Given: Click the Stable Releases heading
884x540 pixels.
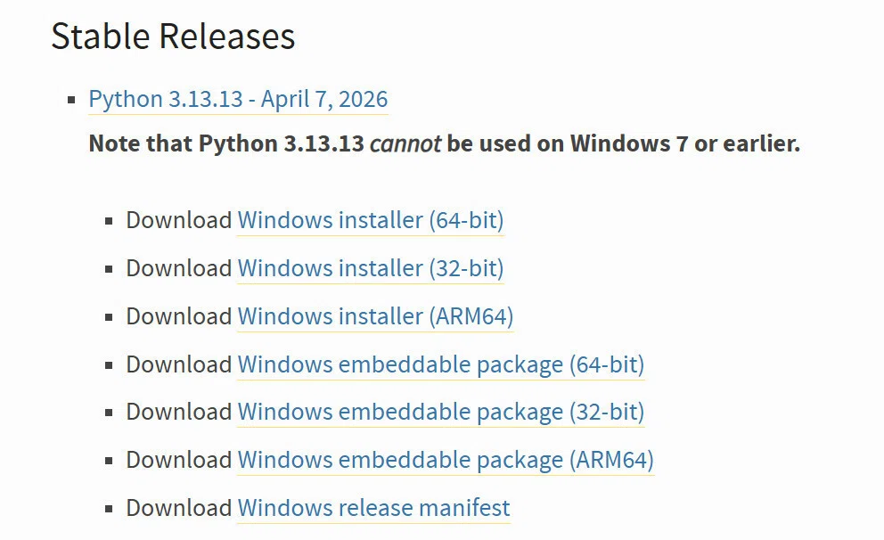Looking at the screenshot, I should [x=173, y=37].
